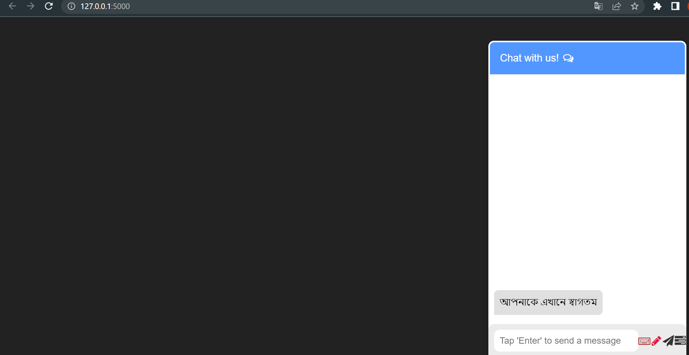This screenshot has height=355, width=689.
Task: Select the red pencil edit icon
Action: [x=656, y=340]
